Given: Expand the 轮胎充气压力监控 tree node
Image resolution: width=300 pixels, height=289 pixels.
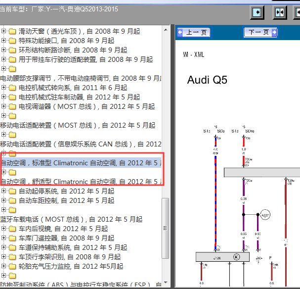Looking at the screenshot, I should pos(3,266).
